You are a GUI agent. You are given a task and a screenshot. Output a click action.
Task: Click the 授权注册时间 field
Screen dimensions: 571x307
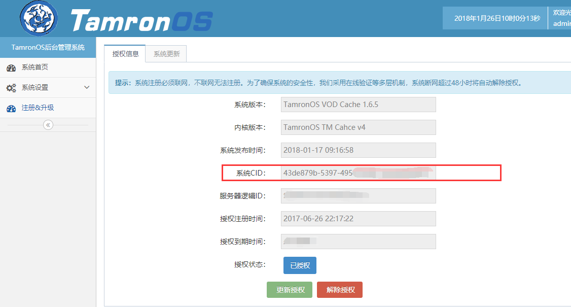click(x=359, y=219)
